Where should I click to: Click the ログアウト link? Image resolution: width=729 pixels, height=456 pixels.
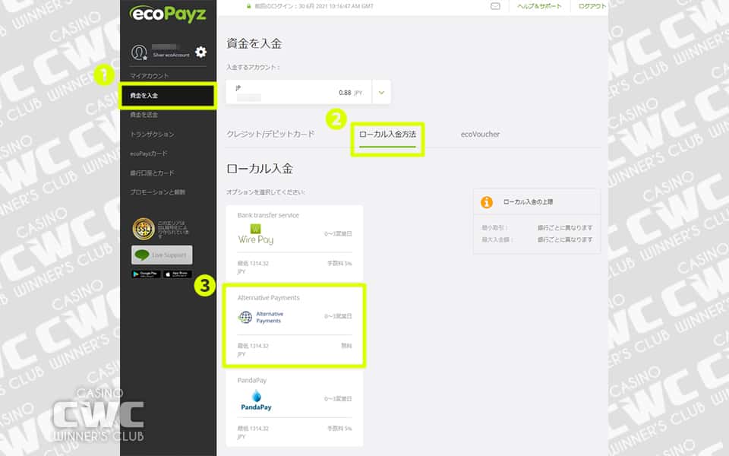click(x=592, y=6)
